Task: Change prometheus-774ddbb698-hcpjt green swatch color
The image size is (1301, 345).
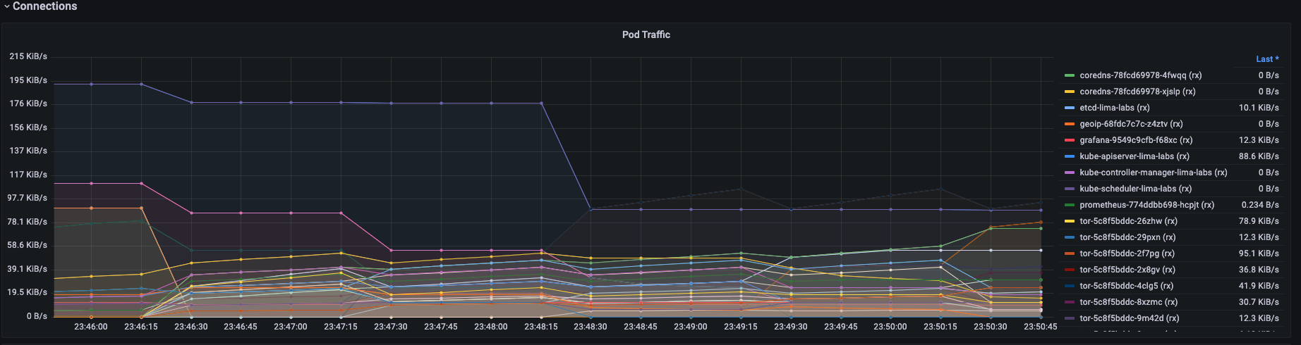Action: (1070, 205)
